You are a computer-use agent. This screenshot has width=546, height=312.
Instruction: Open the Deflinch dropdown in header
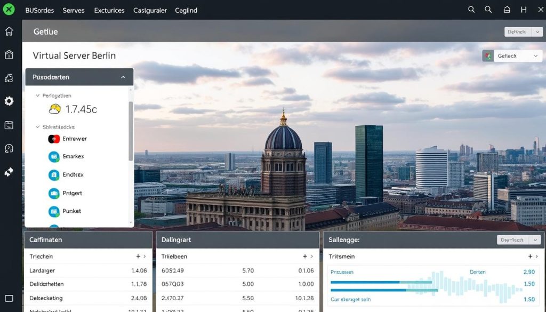click(x=524, y=31)
